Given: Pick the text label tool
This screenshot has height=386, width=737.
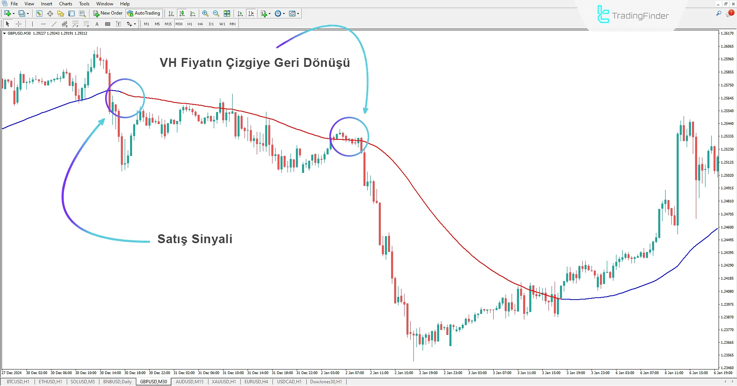Looking at the screenshot, I should coord(97,24).
